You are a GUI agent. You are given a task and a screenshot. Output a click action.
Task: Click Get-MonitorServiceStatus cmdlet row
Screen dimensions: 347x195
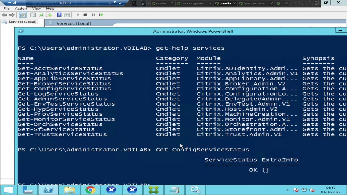pos(66,119)
